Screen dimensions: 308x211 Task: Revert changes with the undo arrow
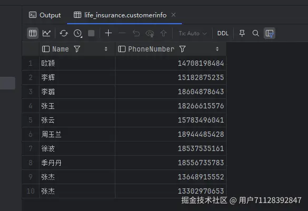(x=136, y=33)
